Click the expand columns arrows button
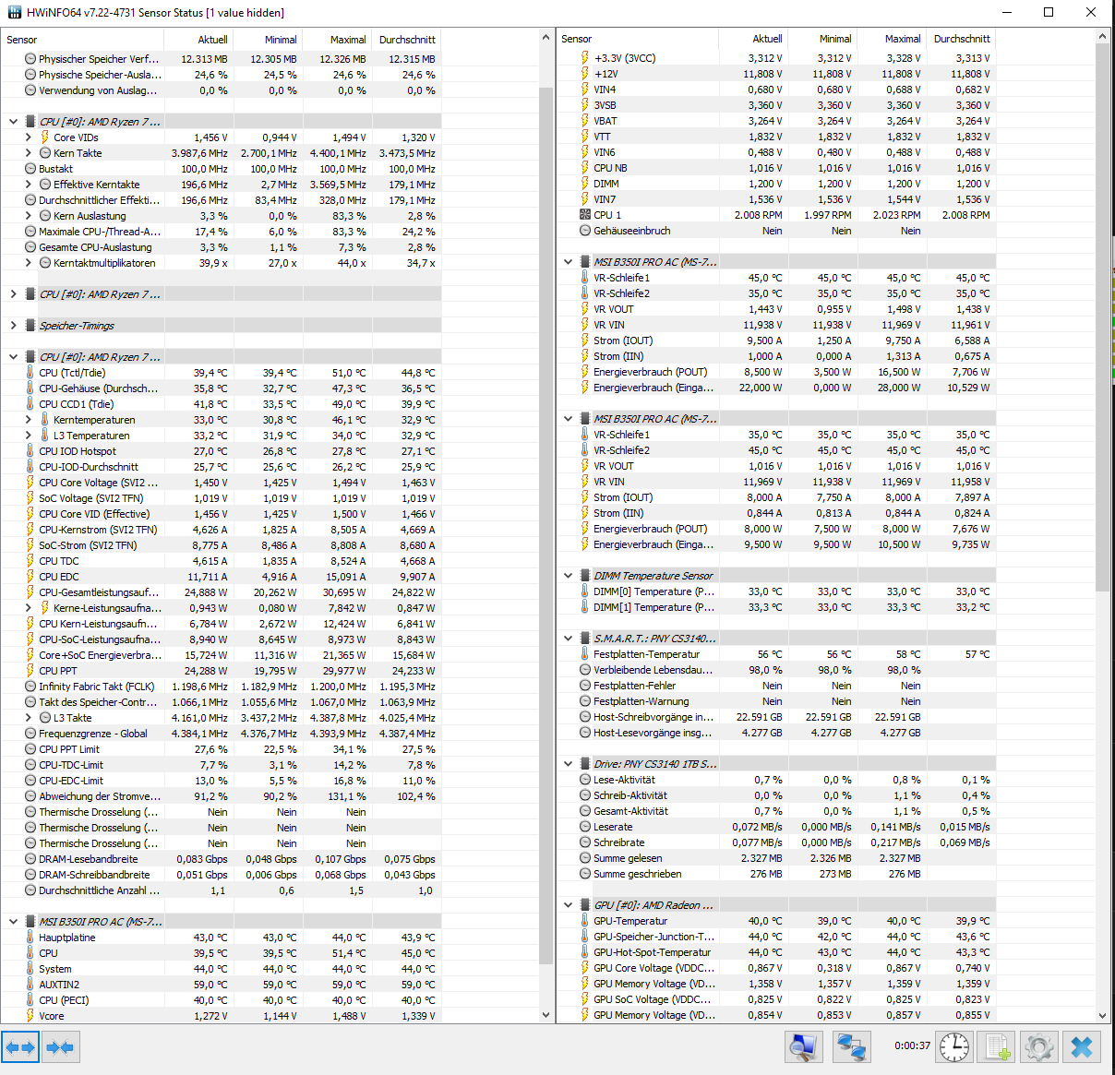Screen dimensions: 1115x1075 coord(20,1047)
